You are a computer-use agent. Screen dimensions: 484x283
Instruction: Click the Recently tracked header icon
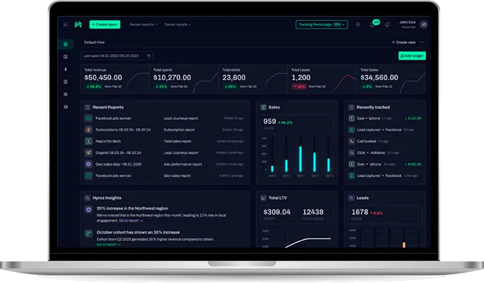pyautogui.click(x=351, y=107)
